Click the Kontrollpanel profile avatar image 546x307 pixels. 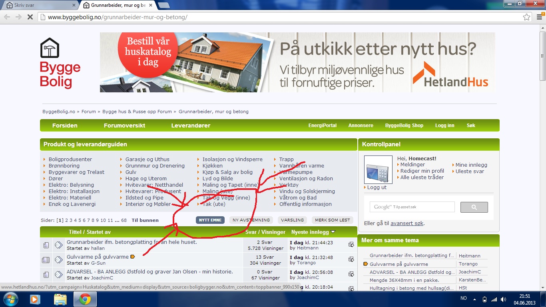378,169
